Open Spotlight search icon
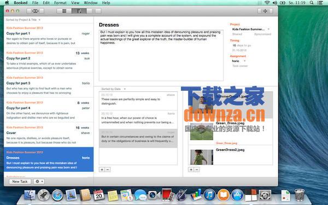Viewport: 328px width, 205px height. point(312,3)
